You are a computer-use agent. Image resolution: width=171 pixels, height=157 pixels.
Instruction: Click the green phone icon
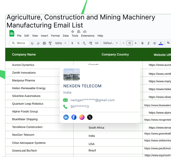[x=65, y=107]
